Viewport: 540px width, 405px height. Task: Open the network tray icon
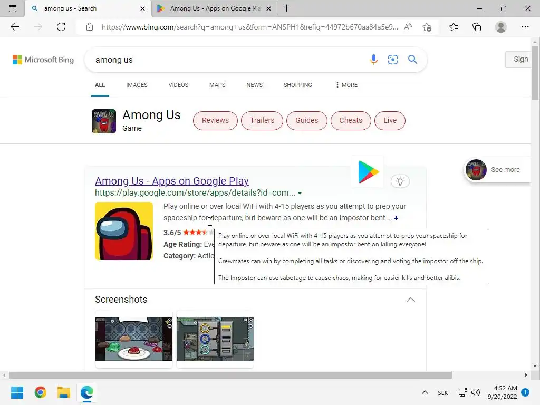tap(463, 392)
